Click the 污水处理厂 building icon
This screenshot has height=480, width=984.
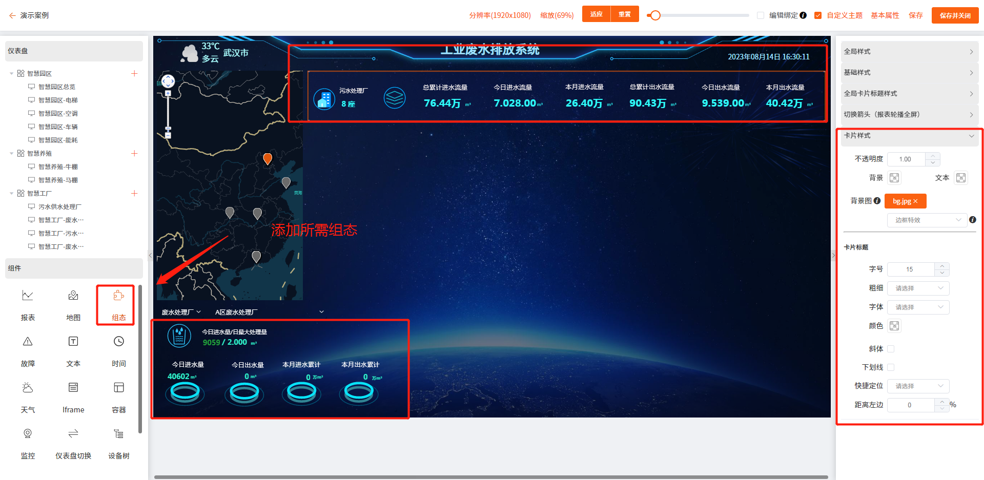(x=324, y=98)
